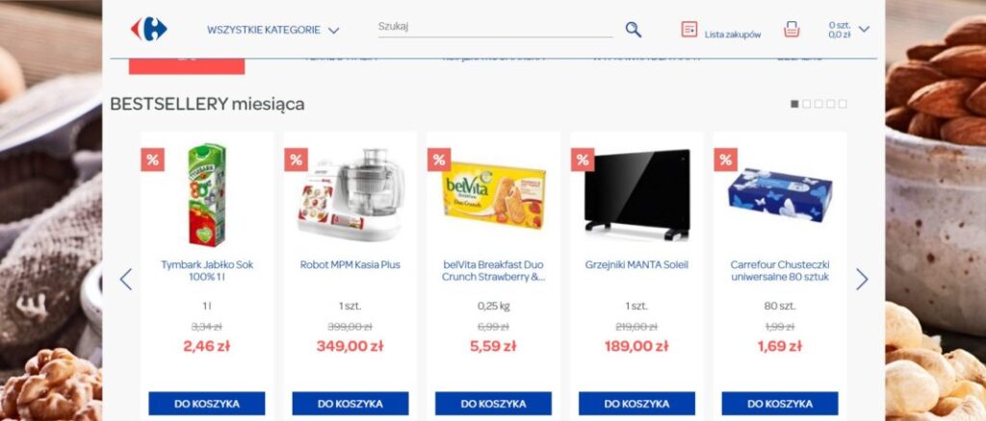Expand the Wszystkie Kategorie dropdown

tap(272, 30)
